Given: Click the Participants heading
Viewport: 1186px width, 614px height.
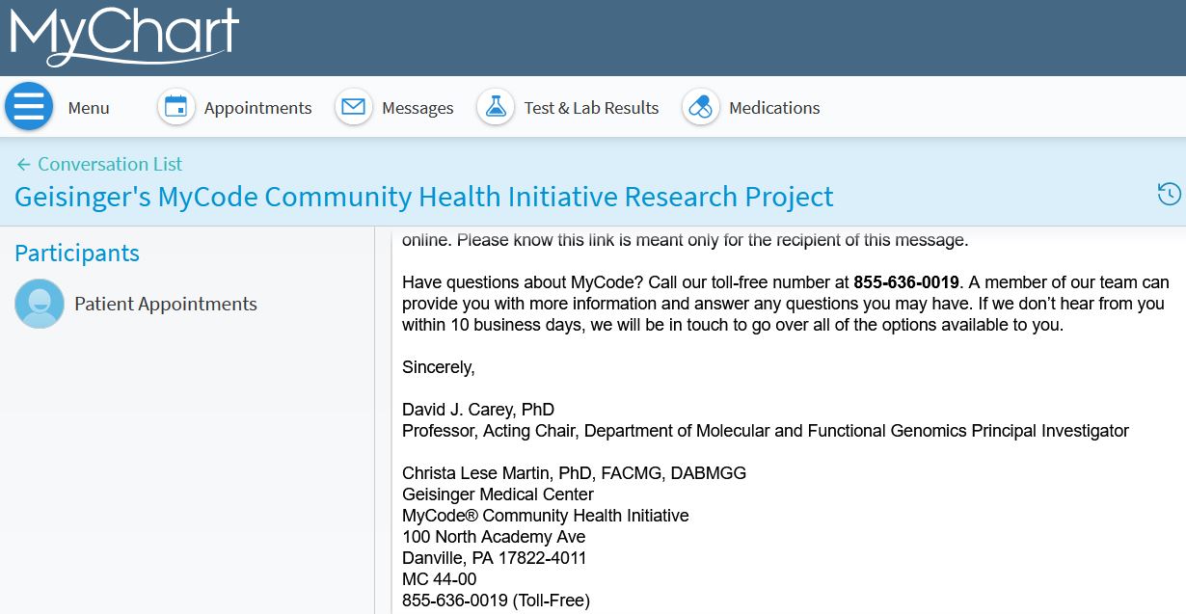Looking at the screenshot, I should (77, 254).
